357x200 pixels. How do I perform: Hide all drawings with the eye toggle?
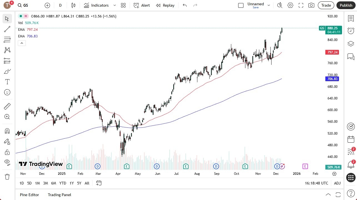point(7,162)
